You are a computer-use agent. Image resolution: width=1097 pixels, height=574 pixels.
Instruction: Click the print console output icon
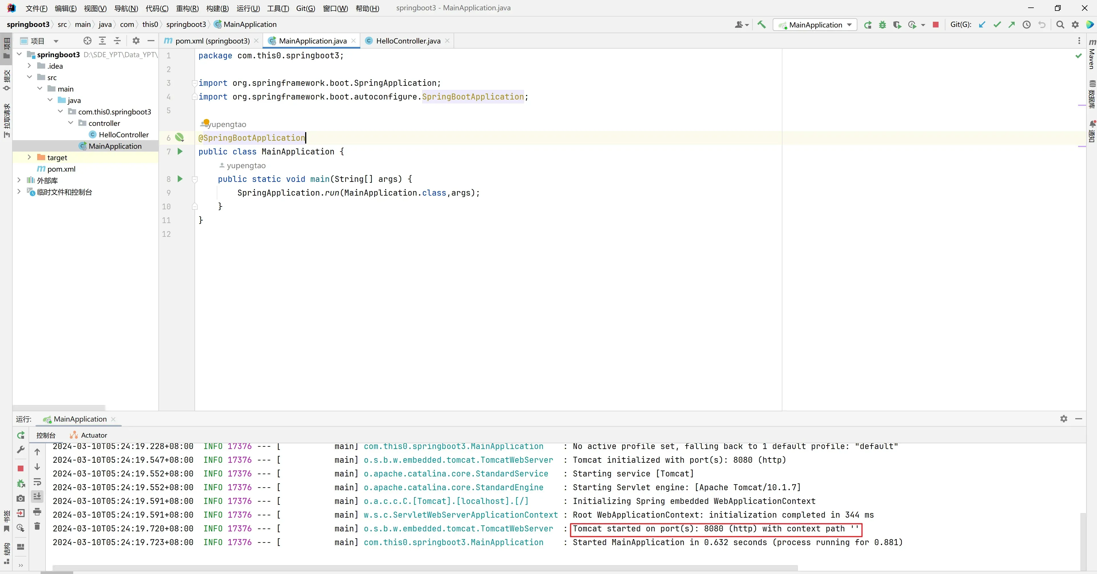(x=37, y=511)
